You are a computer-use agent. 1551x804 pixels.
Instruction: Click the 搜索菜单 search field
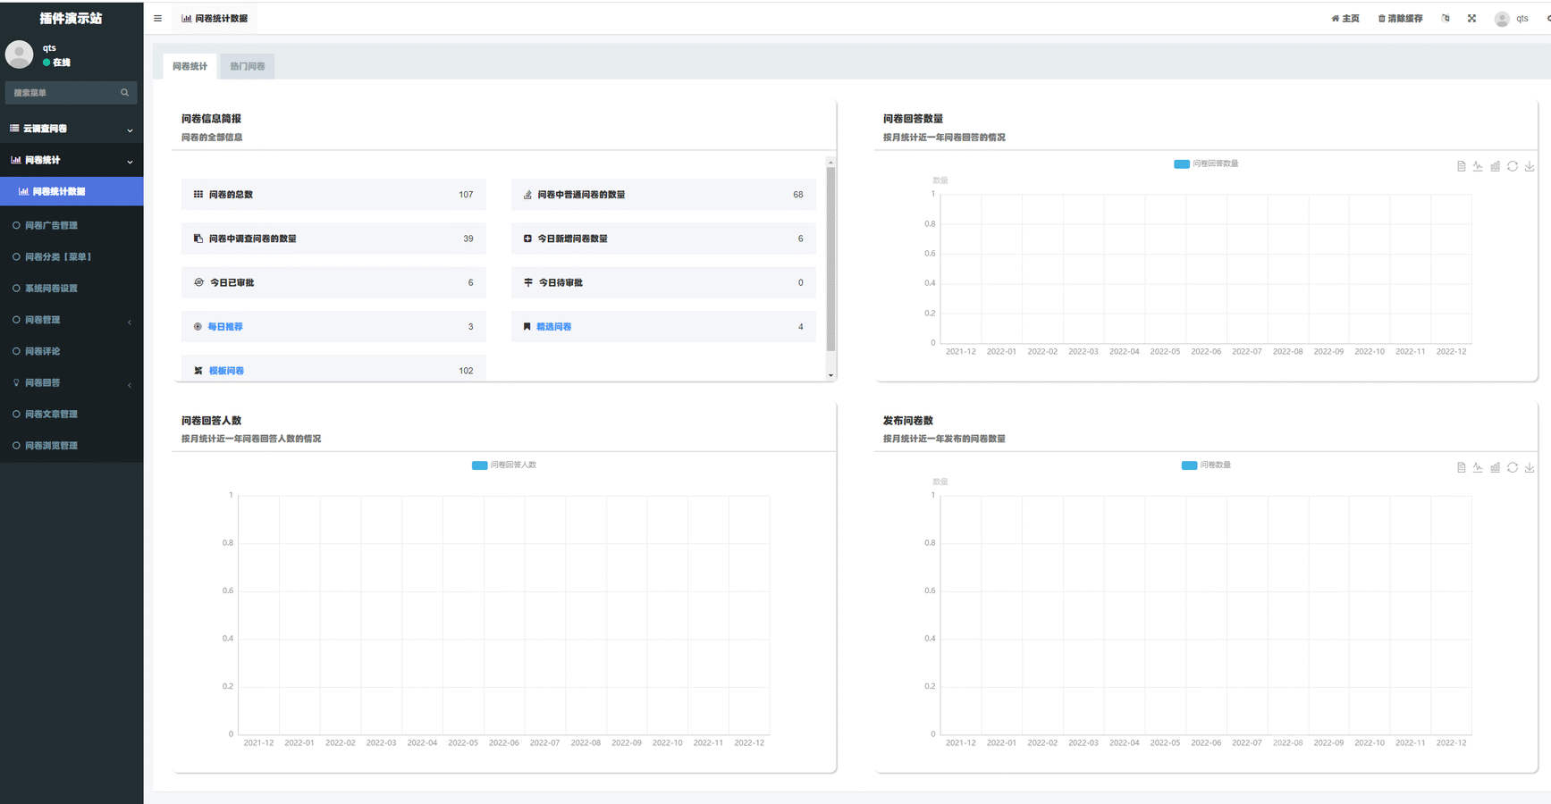click(63, 93)
